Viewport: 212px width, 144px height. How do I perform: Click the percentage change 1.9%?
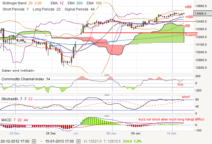138,141
